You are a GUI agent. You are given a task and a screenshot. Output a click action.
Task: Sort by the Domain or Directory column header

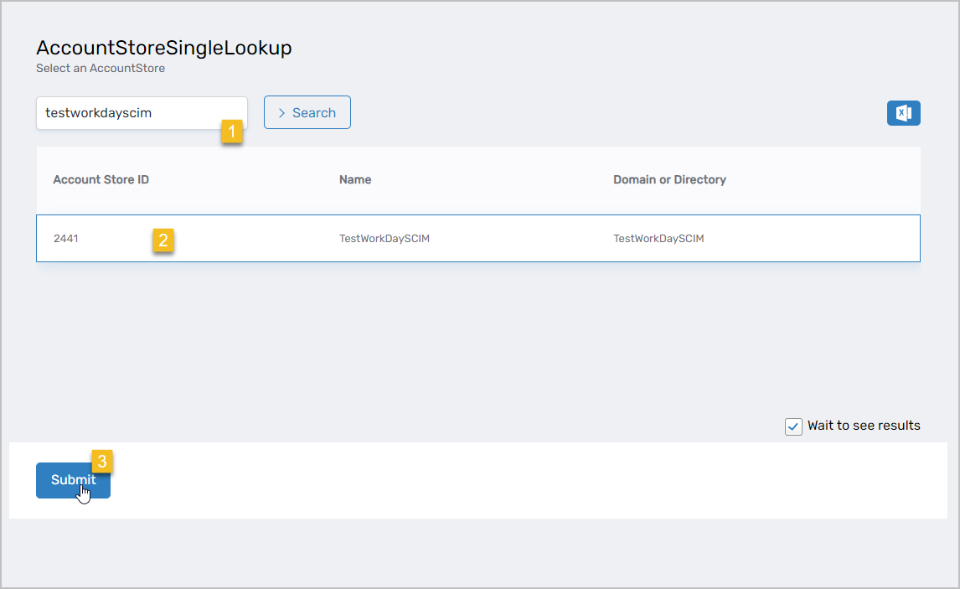click(669, 179)
